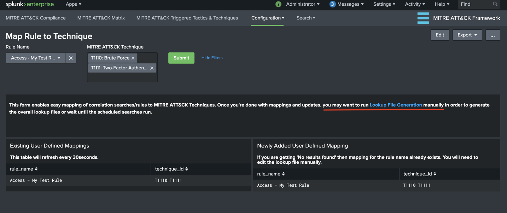Click the Hide Filters link
This screenshot has height=213, width=507.
[x=212, y=58]
